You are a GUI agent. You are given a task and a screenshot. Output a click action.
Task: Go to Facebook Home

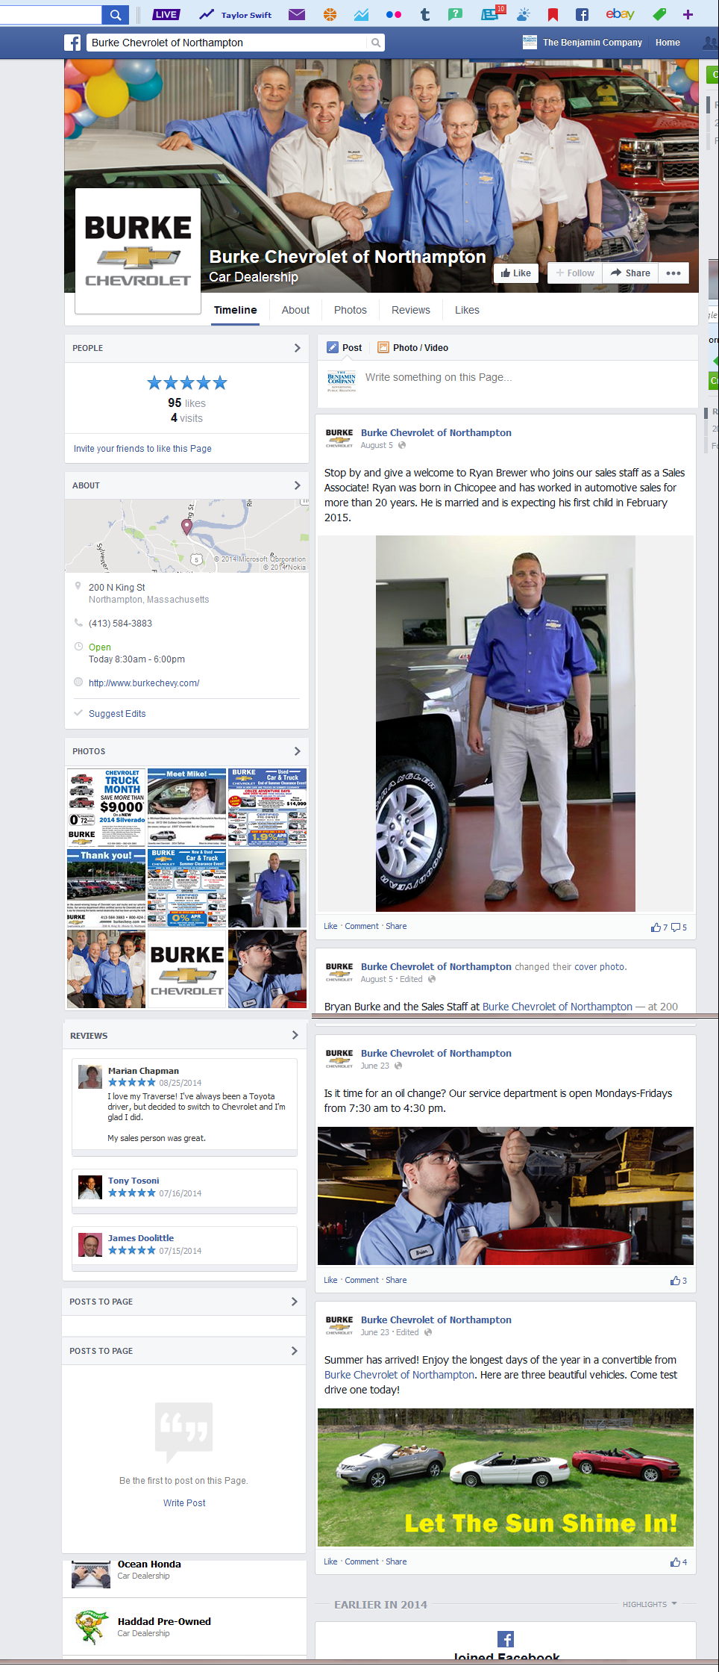click(x=668, y=43)
